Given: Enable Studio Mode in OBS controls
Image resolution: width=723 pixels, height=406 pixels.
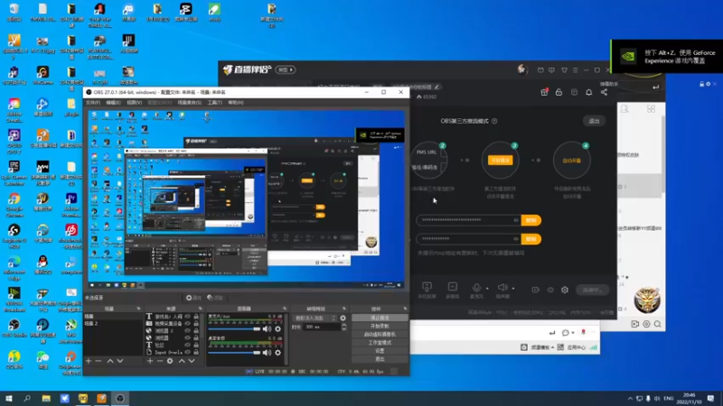Looking at the screenshot, I should click(380, 343).
